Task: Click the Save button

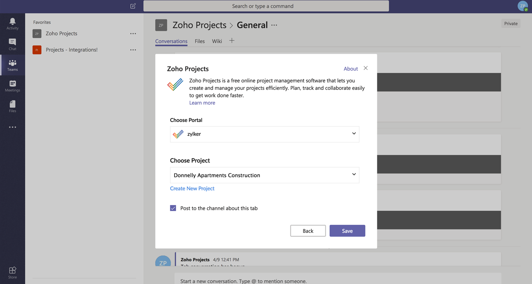Action: pos(347,231)
